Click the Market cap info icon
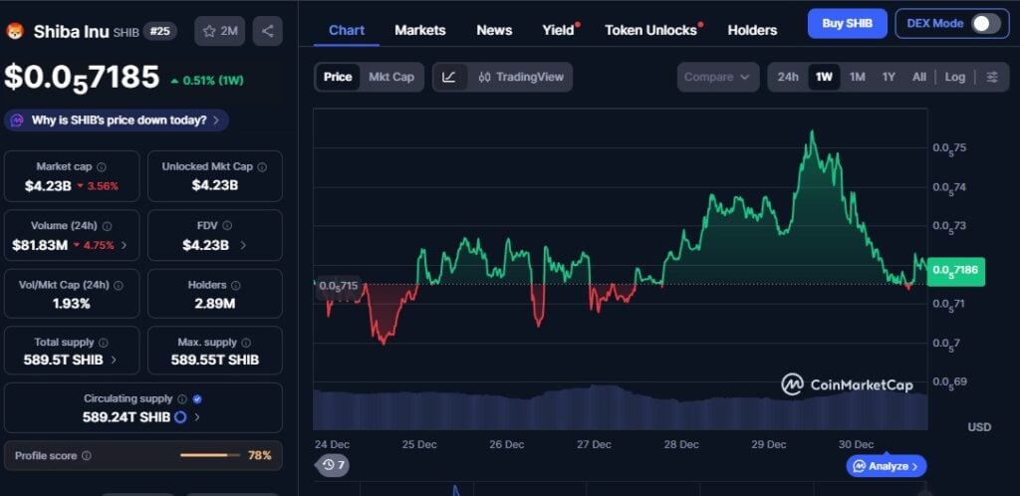 pos(102,167)
